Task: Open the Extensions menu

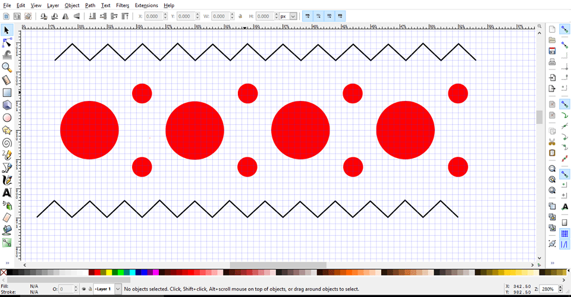Action: pos(146,5)
